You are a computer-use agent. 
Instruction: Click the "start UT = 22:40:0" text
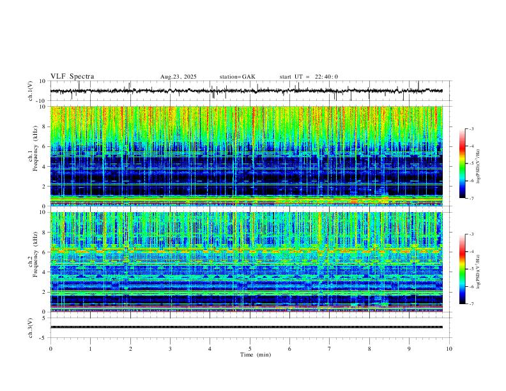[309, 77]
